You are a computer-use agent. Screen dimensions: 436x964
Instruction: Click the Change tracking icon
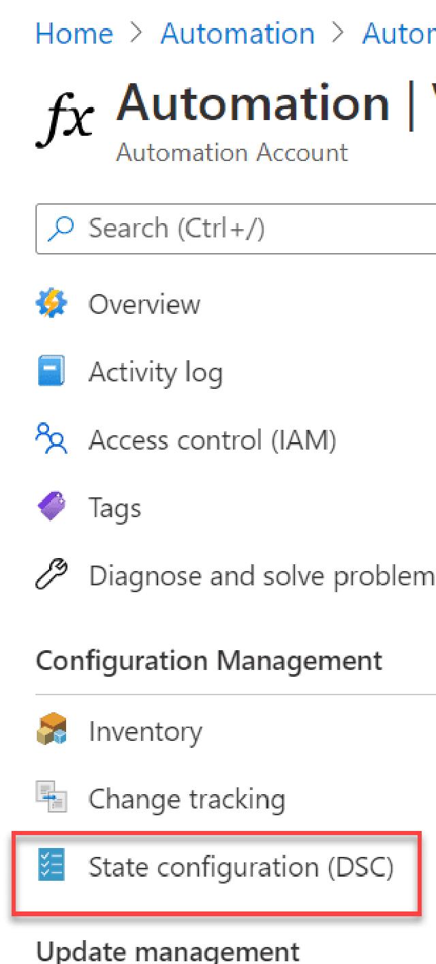pos(50,800)
